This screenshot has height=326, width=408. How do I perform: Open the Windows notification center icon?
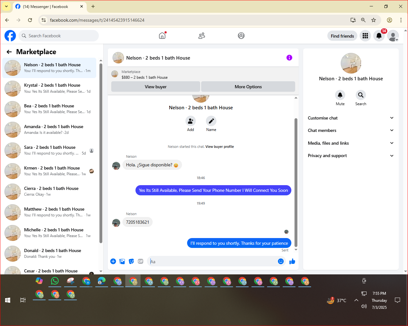tap(397, 300)
